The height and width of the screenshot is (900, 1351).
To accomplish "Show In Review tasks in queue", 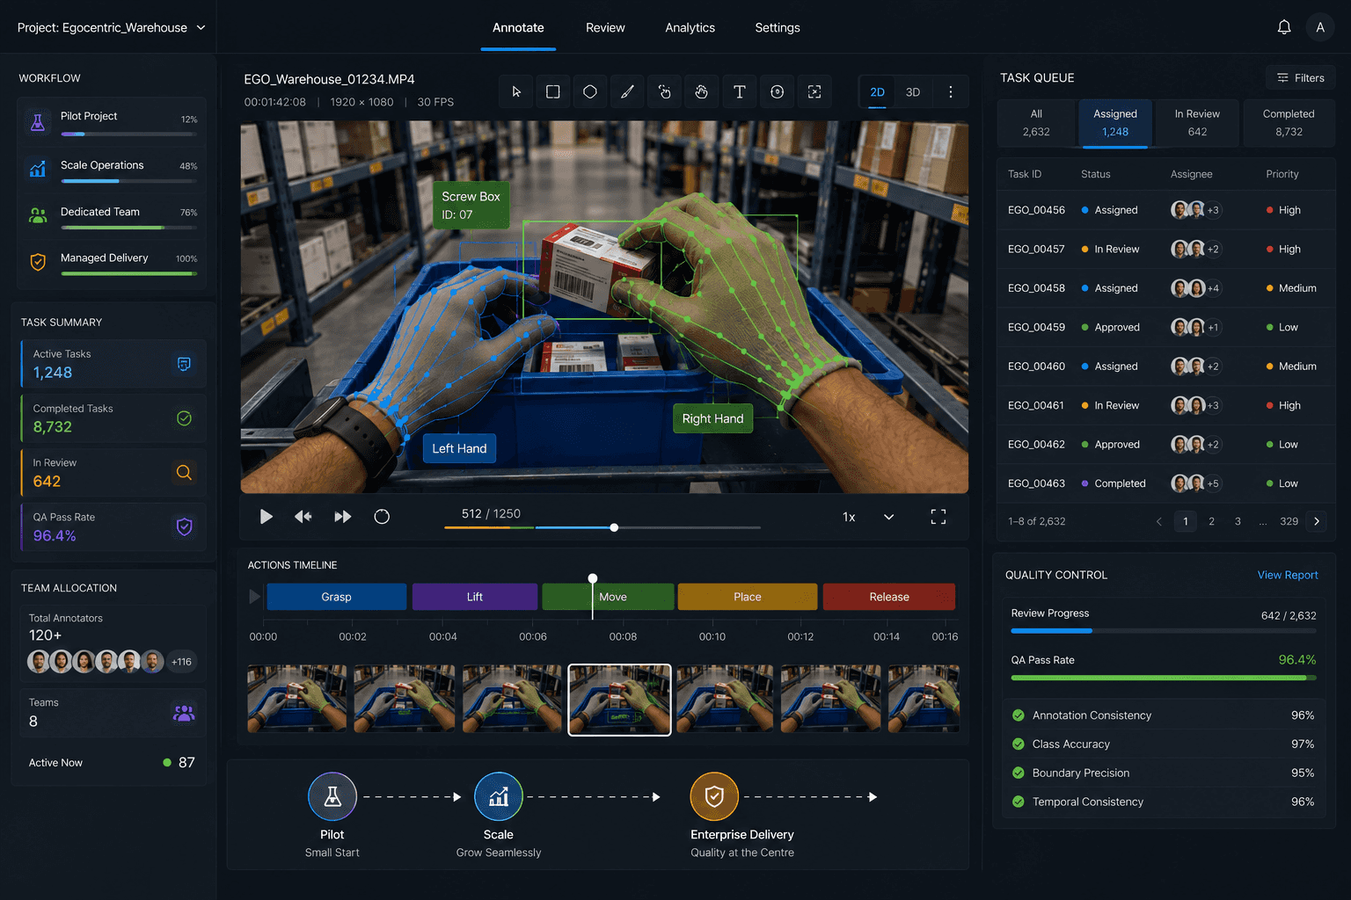I will (x=1197, y=123).
